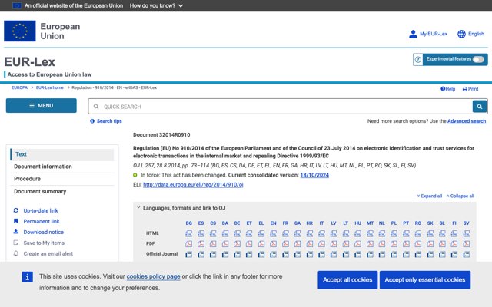Select the Text sidebar tab
The height and width of the screenshot is (307, 492).
click(62, 154)
